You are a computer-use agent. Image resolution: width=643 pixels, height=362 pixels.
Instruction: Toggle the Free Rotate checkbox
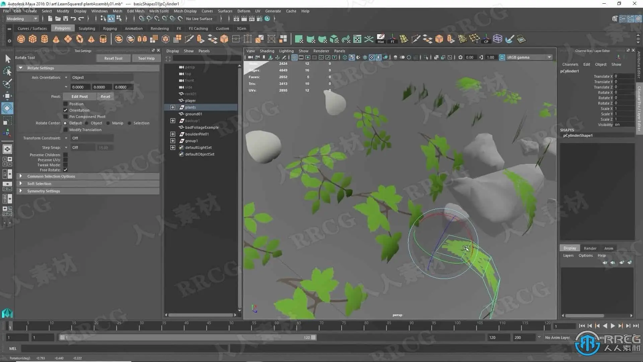(x=66, y=170)
